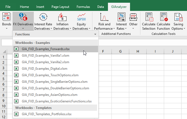
Task: Select row 1 header
Action: point(4,57)
